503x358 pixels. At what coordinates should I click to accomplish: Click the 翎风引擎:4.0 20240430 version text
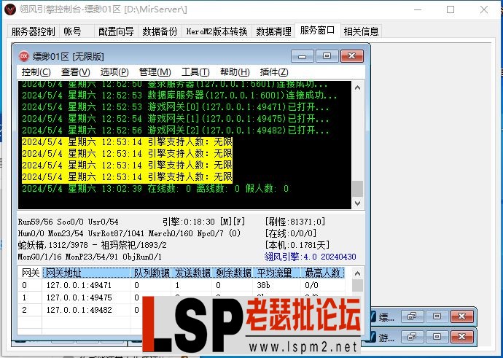click(x=310, y=257)
